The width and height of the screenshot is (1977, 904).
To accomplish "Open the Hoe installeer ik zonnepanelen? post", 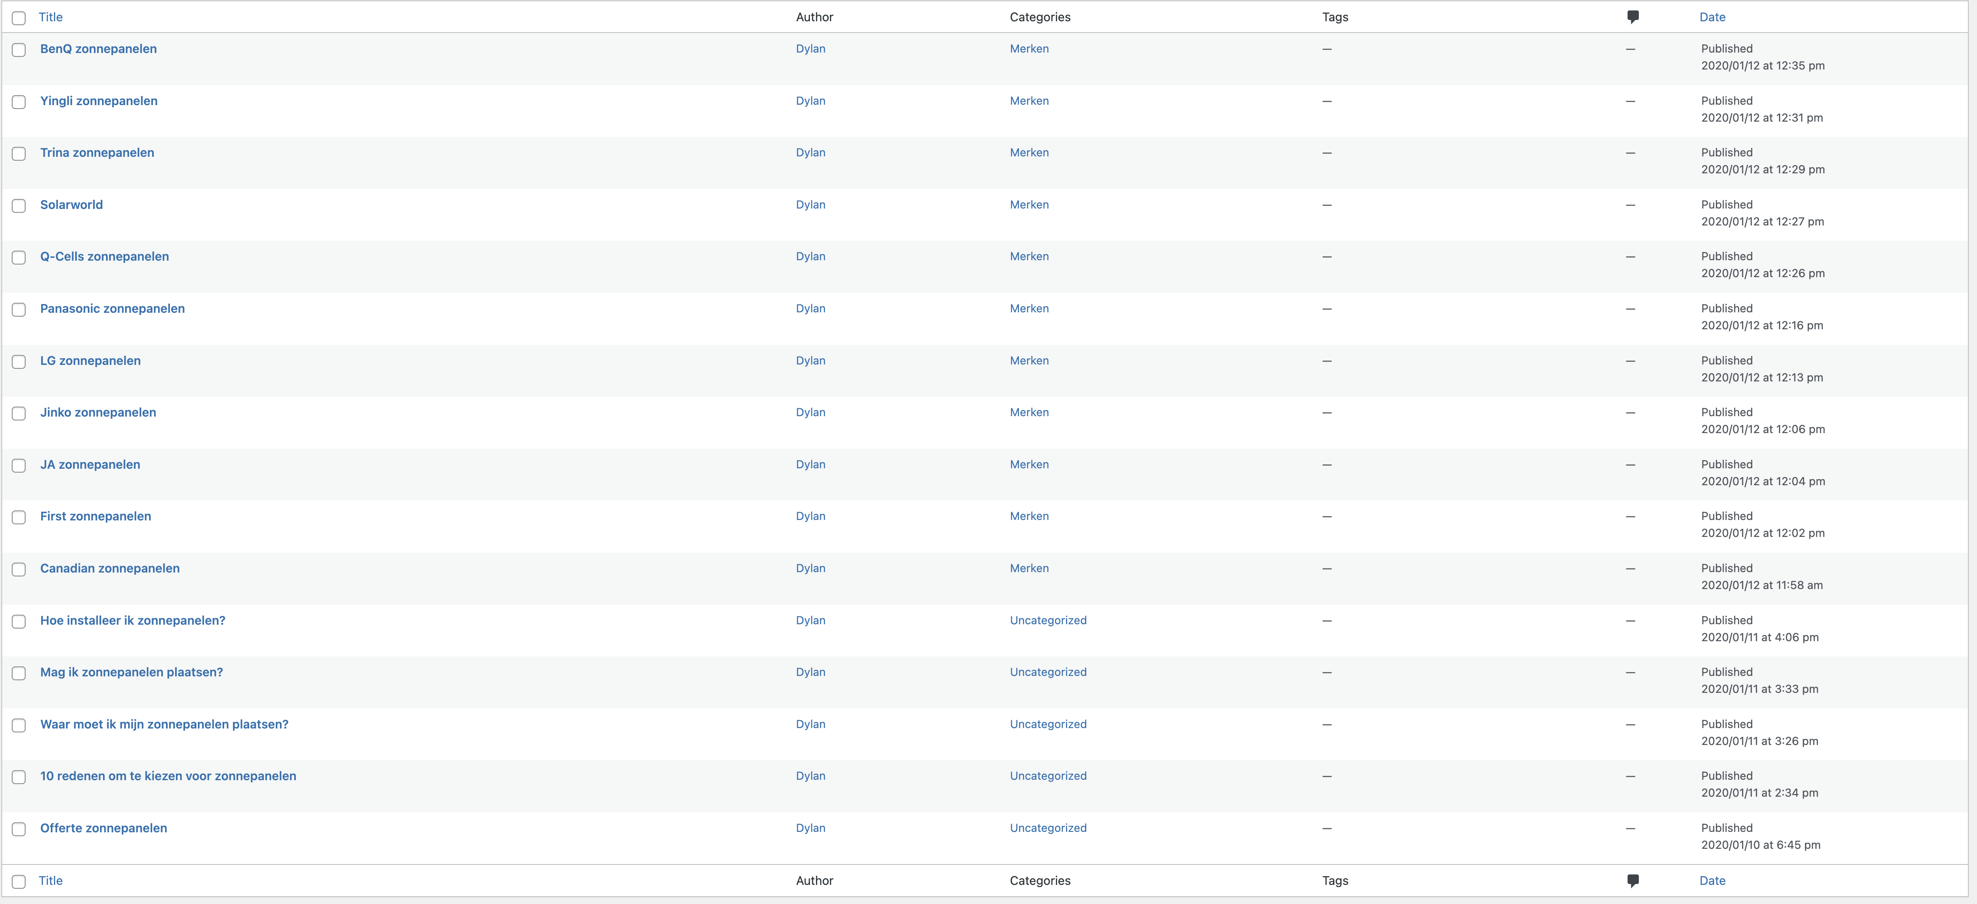I will tap(133, 620).
